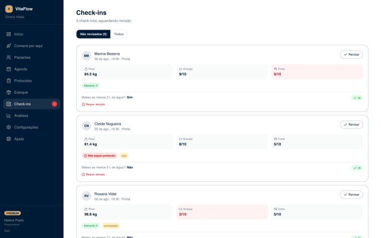Screen dimensions: 381x238
Task: Click Marina's Aderente tag
Action: pos(91,86)
